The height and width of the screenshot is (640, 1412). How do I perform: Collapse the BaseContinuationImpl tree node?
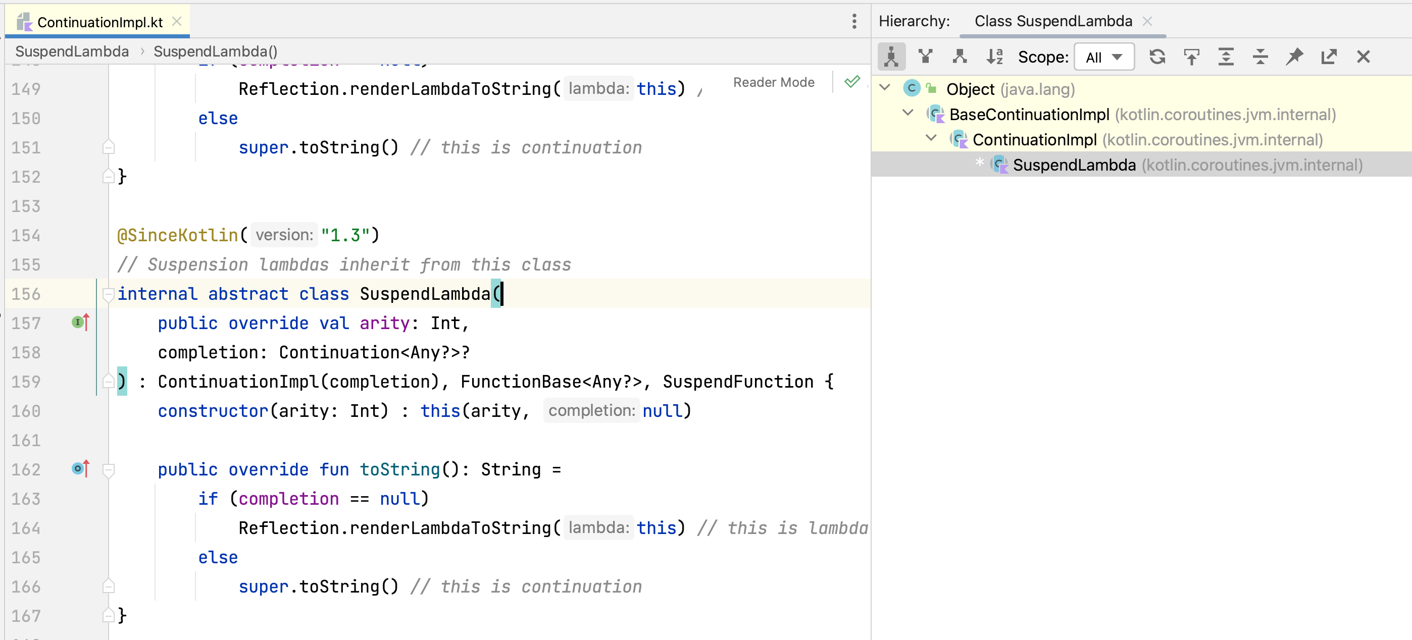pos(907,114)
